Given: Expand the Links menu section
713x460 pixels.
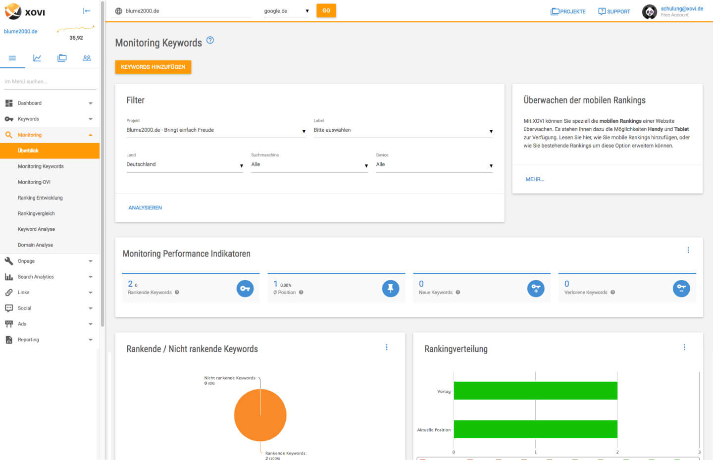Looking at the screenshot, I should click(91, 293).
